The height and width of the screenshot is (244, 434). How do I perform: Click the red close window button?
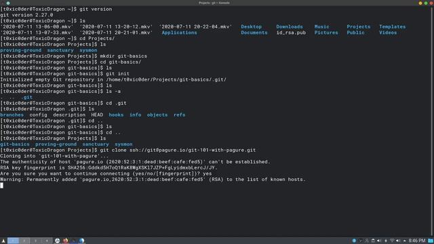pyautogui.click(x=431, y=3)
